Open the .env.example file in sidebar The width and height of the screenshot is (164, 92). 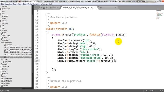[7, 78]
